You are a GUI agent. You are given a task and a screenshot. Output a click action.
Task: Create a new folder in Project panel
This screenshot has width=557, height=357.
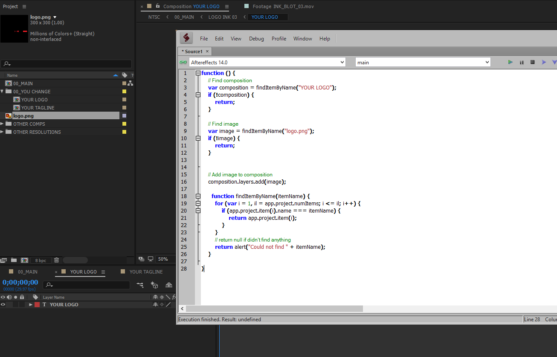coord(14,260)
